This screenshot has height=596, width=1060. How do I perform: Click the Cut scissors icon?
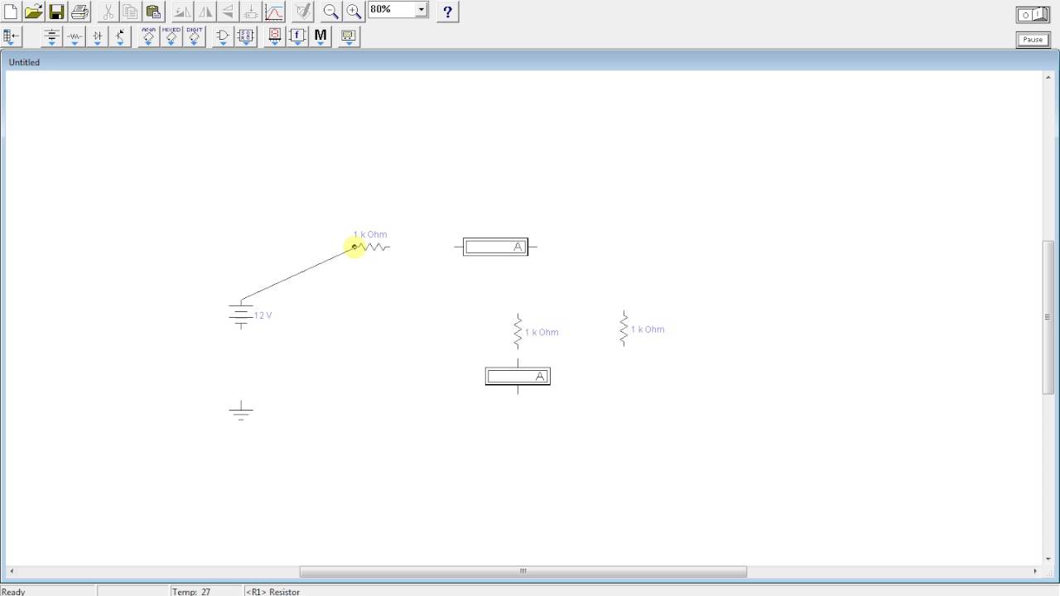tap(108, 12)
